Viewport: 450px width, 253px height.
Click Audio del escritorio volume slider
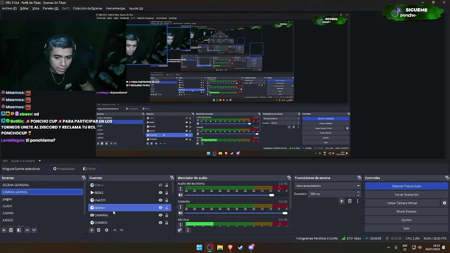point(236,195)
